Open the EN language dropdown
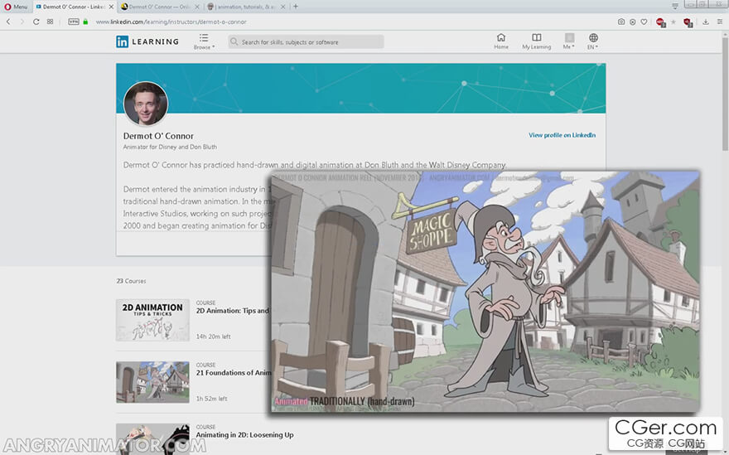The width and height of the screenshot is (729, 455). pos(593,41)
